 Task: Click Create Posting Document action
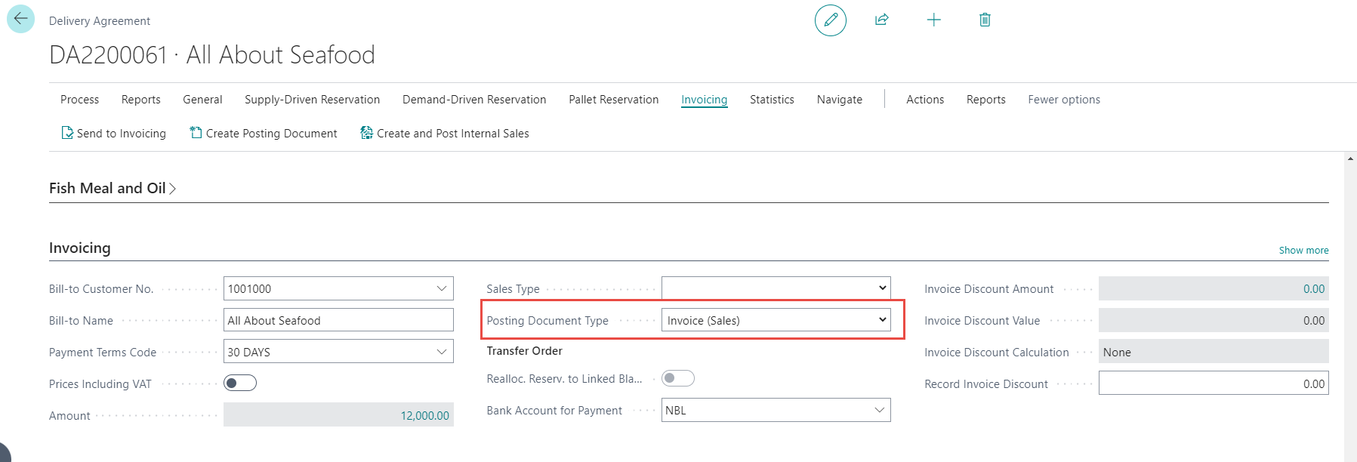point(264,134)
